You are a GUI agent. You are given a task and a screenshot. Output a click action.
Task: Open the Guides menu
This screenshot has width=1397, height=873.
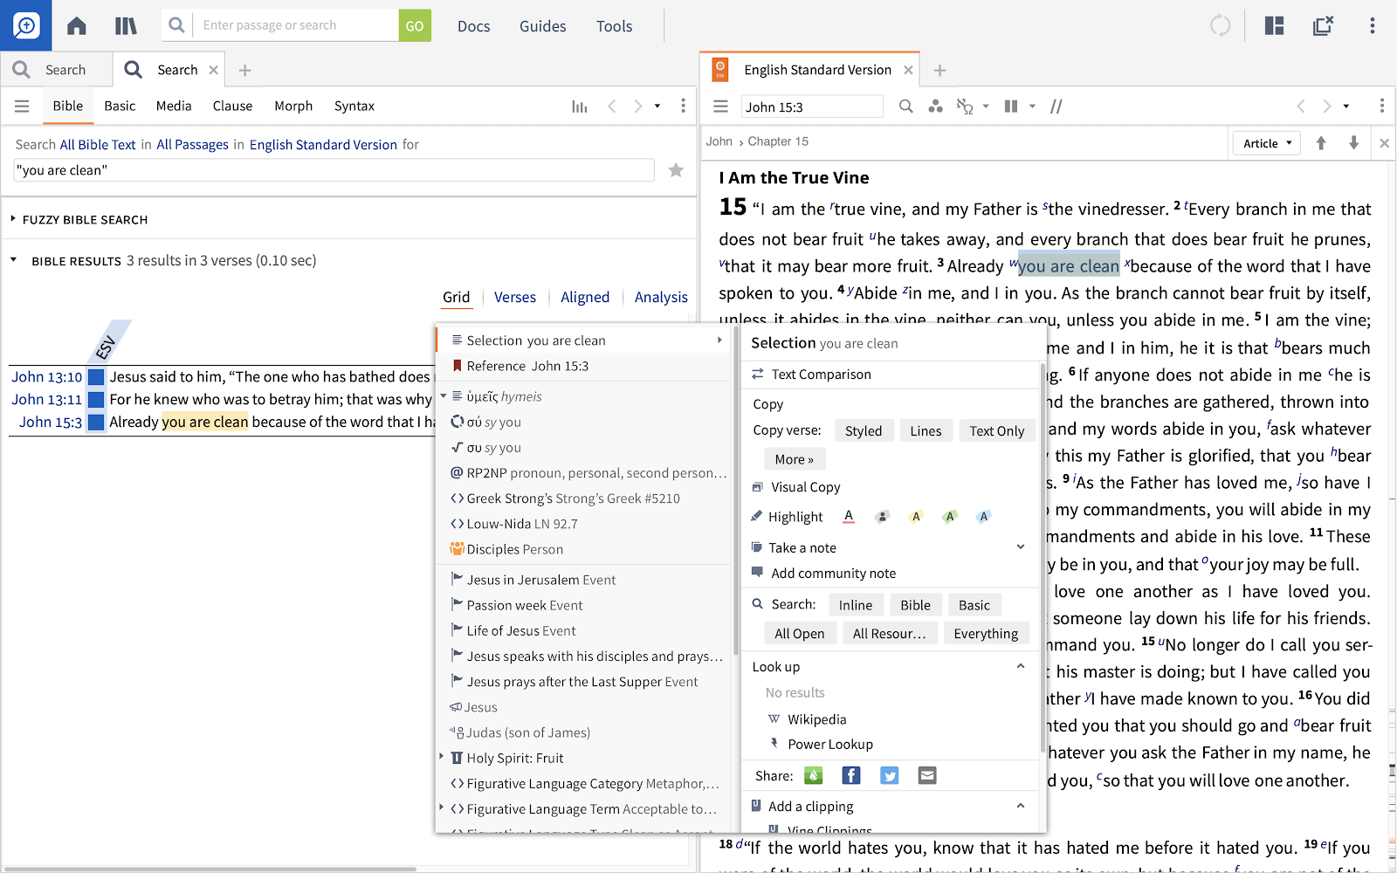click(543, 26)
